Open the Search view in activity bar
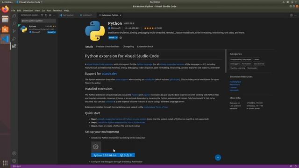This screenshot has width=299, height=168. [14, 23]
